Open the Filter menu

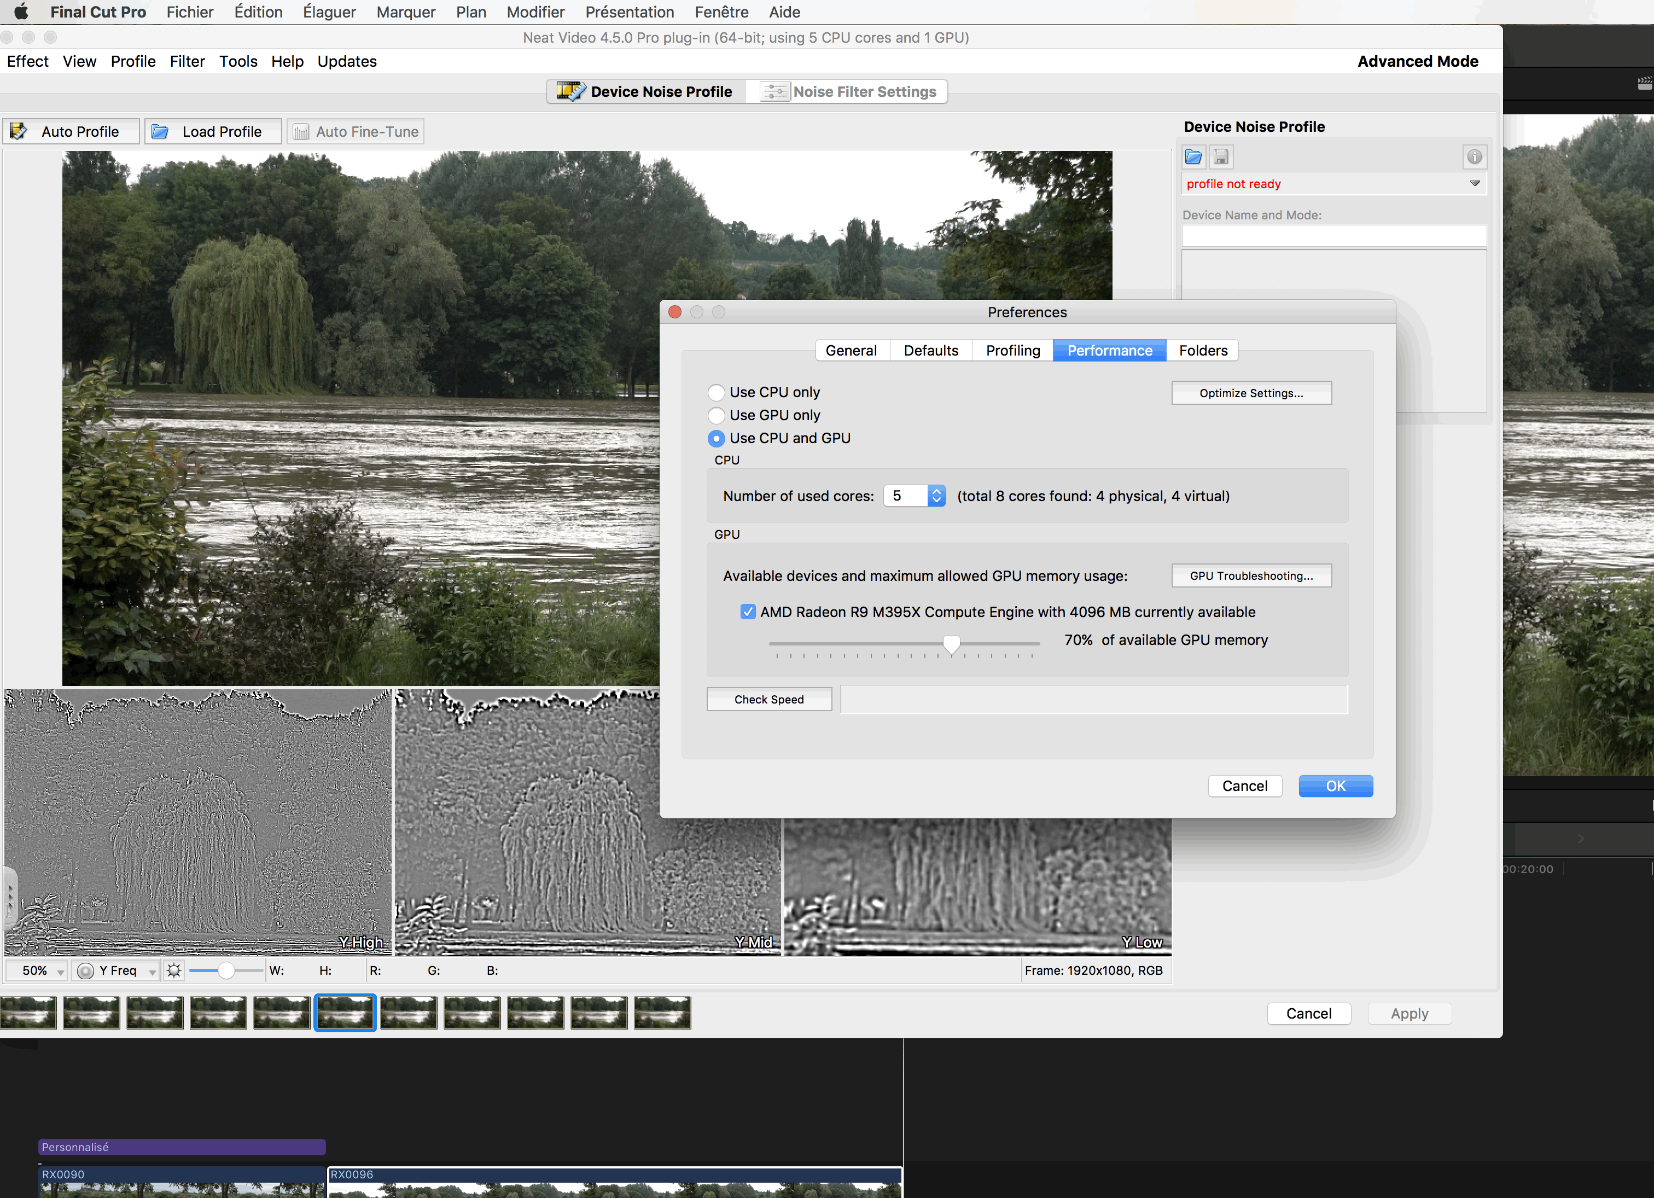tap(188, 61)
